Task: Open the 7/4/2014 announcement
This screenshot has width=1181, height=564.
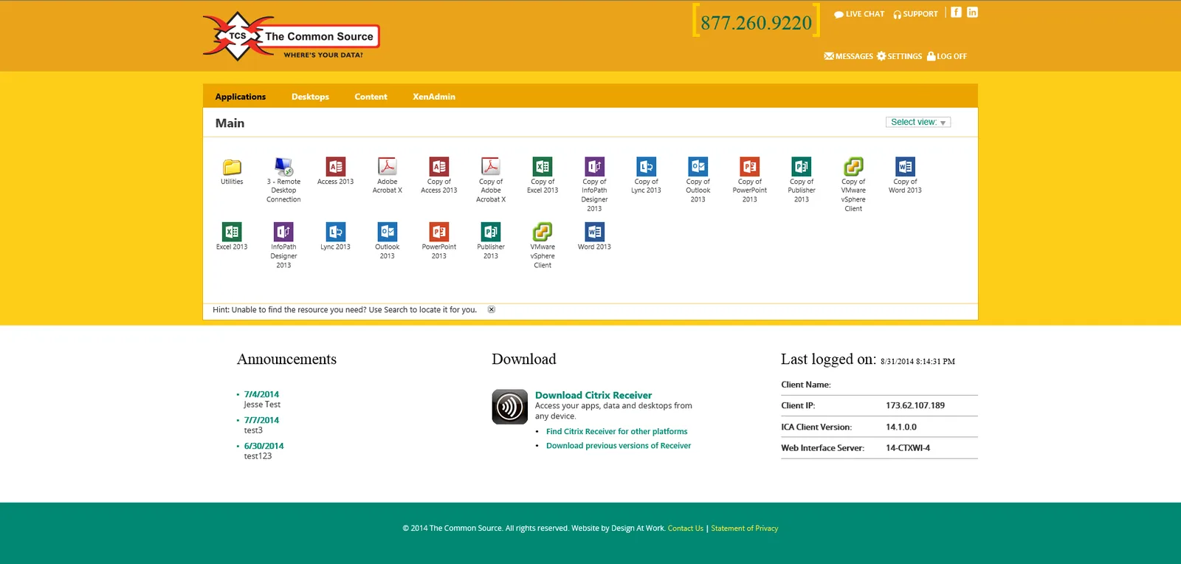Action: tap(261, 394)
